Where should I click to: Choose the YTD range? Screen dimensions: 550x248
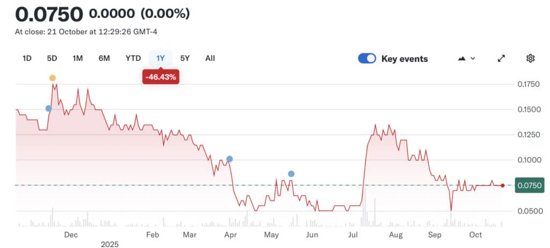[133, 58]
